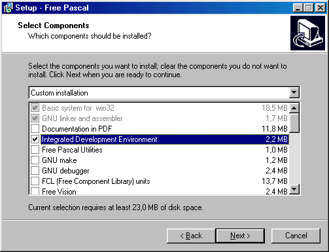Enable Free Pascal Utilities checkbox

pos(35,150)
